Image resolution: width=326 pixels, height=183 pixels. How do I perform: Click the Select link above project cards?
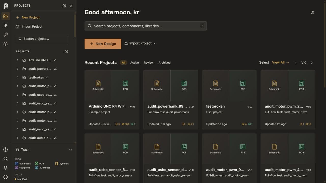264,63
